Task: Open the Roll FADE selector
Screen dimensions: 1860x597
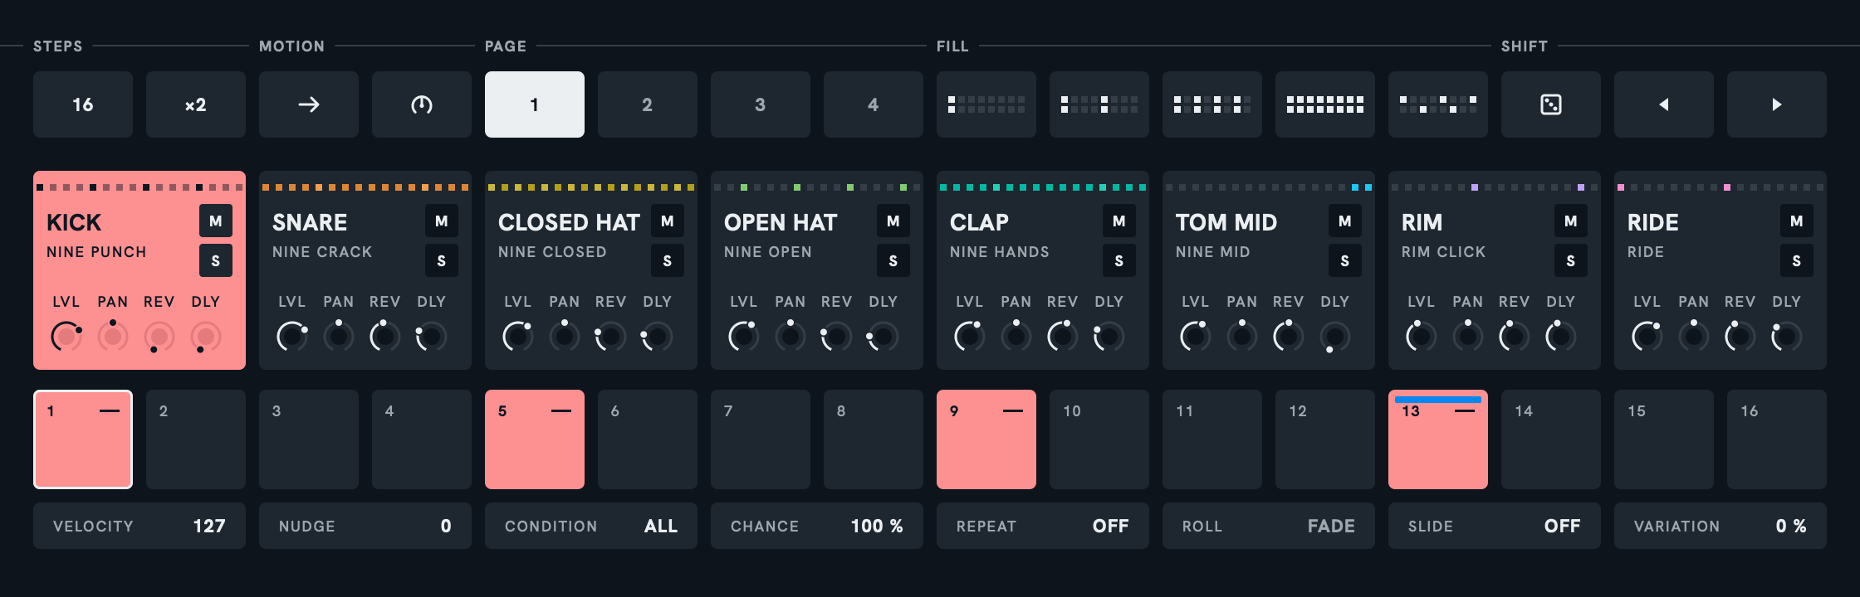Action: click(x=1269, y=526)
